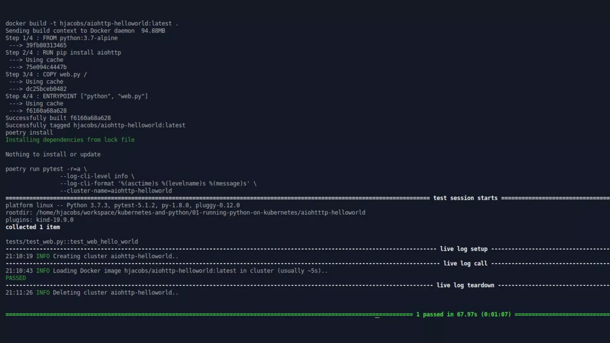Click the '--cluster-name=aiohttp-helloworld' option line
This screenshot has height=343, width=610.
tap(116, 191)
